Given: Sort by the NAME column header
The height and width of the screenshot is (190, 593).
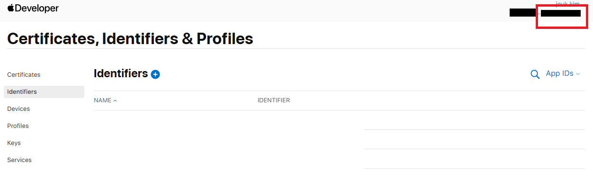Looking at the screenshot, I should pyautogui.click(x=103, y=100).
